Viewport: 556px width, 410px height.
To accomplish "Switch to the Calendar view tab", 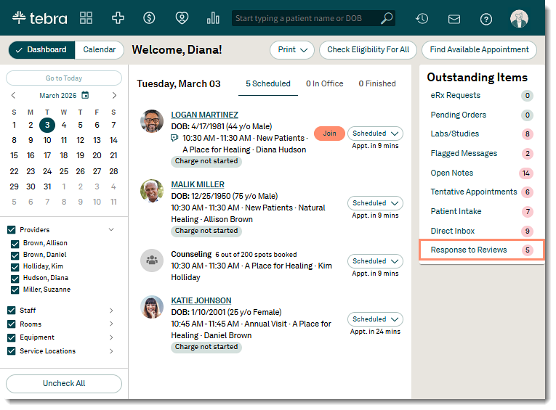I will (x=100, y=50).
